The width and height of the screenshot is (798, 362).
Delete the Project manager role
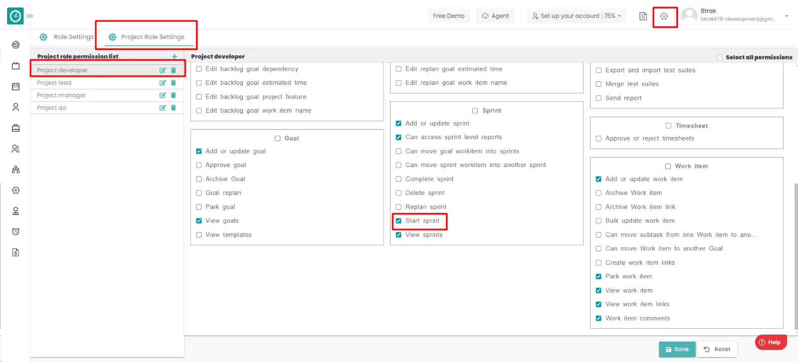tap(174, 95)
